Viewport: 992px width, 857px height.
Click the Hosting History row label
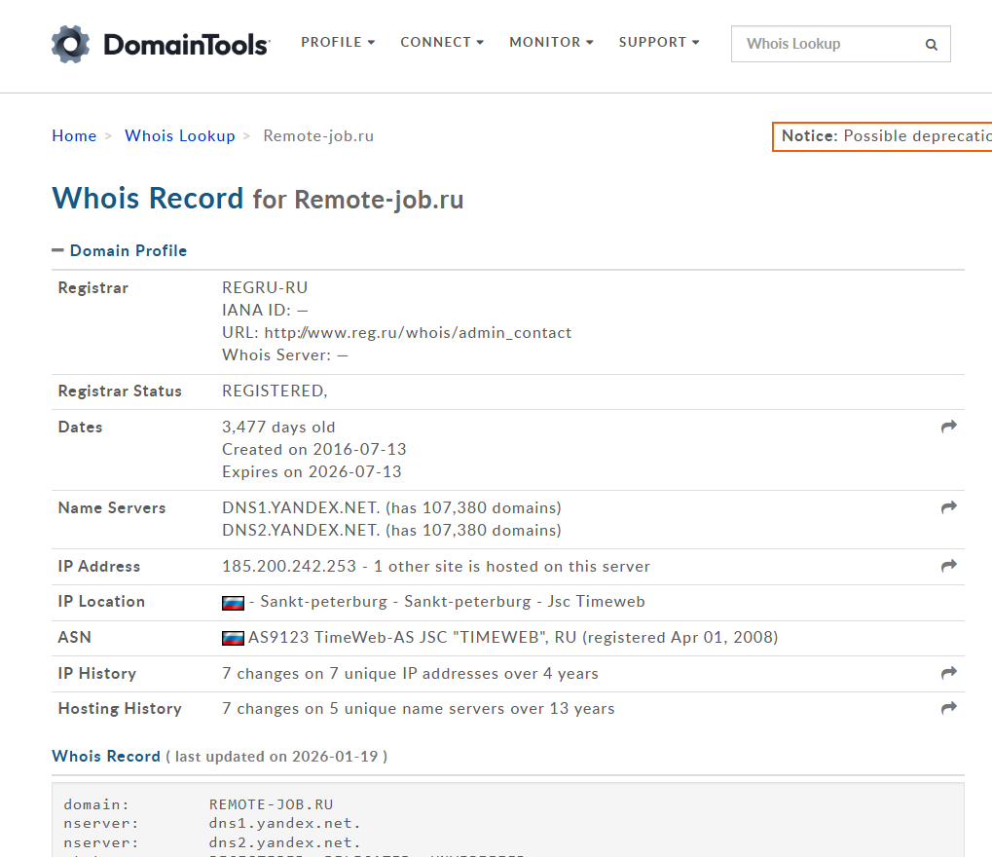(120, 709)
